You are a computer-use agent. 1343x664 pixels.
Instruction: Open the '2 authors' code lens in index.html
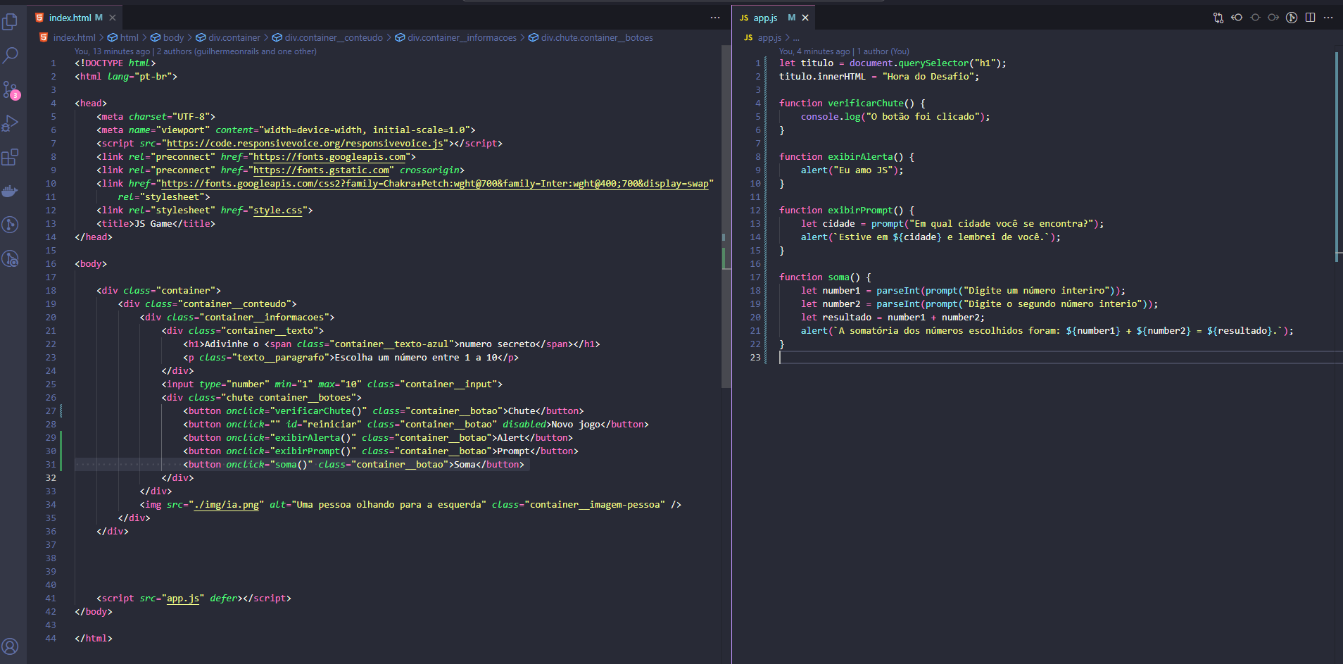point(237,51)
